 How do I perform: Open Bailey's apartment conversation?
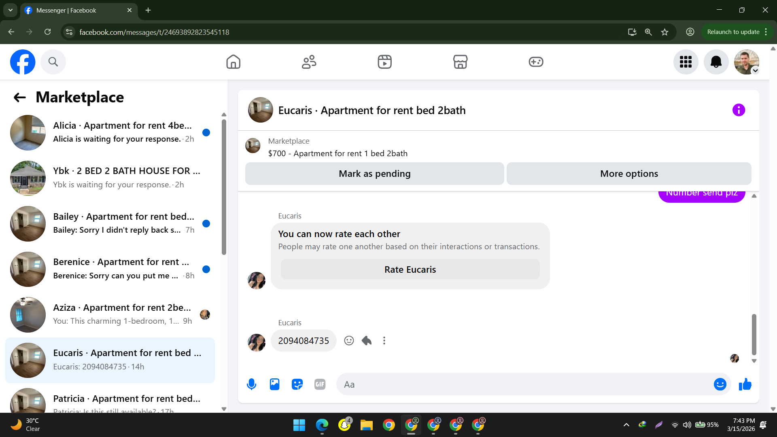point(110,223)
